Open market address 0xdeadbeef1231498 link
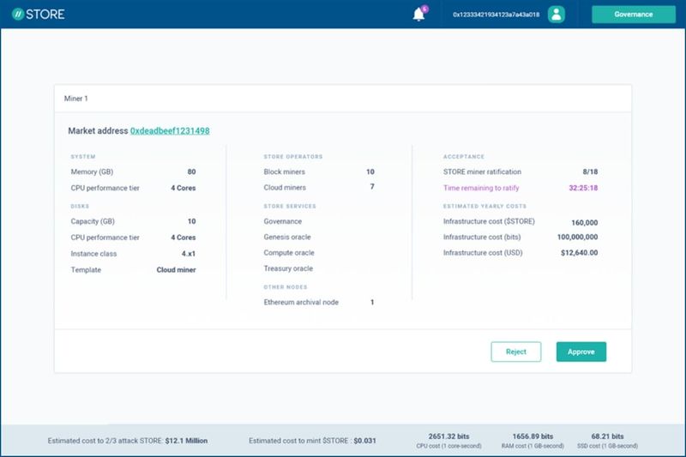Image resolution: width=686 pixels, height=457 pixels. pyautogui.click(x=170, y=130)
